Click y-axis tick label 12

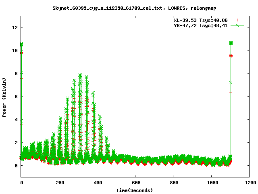pyautogui.click(x=15, y=27)
